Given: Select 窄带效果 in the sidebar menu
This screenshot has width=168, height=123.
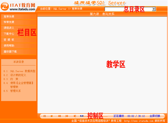Looking at the screenshot, I should [19, 22].
